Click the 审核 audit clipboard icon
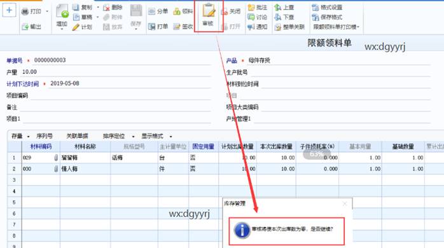Screen dimensions: 444x248 coord(209,10)
